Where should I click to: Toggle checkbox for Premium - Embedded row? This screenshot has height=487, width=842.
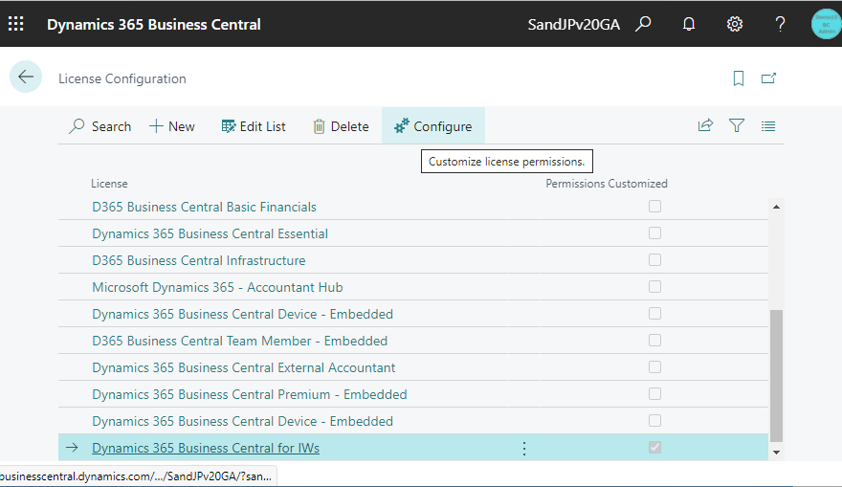(654, 394)
